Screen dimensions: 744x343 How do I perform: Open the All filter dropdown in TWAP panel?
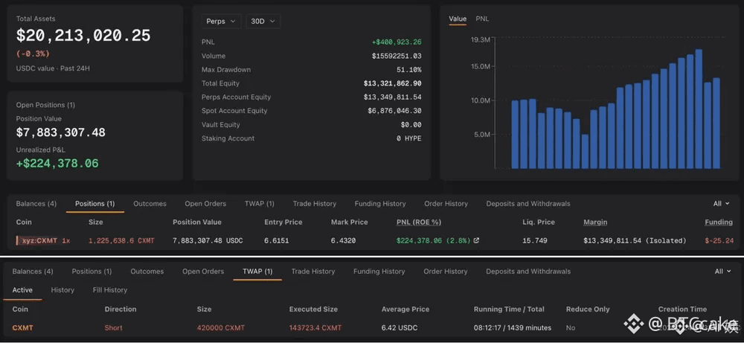(722, 272)
